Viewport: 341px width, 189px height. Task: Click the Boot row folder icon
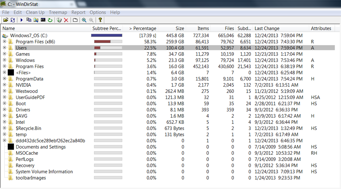11,103
